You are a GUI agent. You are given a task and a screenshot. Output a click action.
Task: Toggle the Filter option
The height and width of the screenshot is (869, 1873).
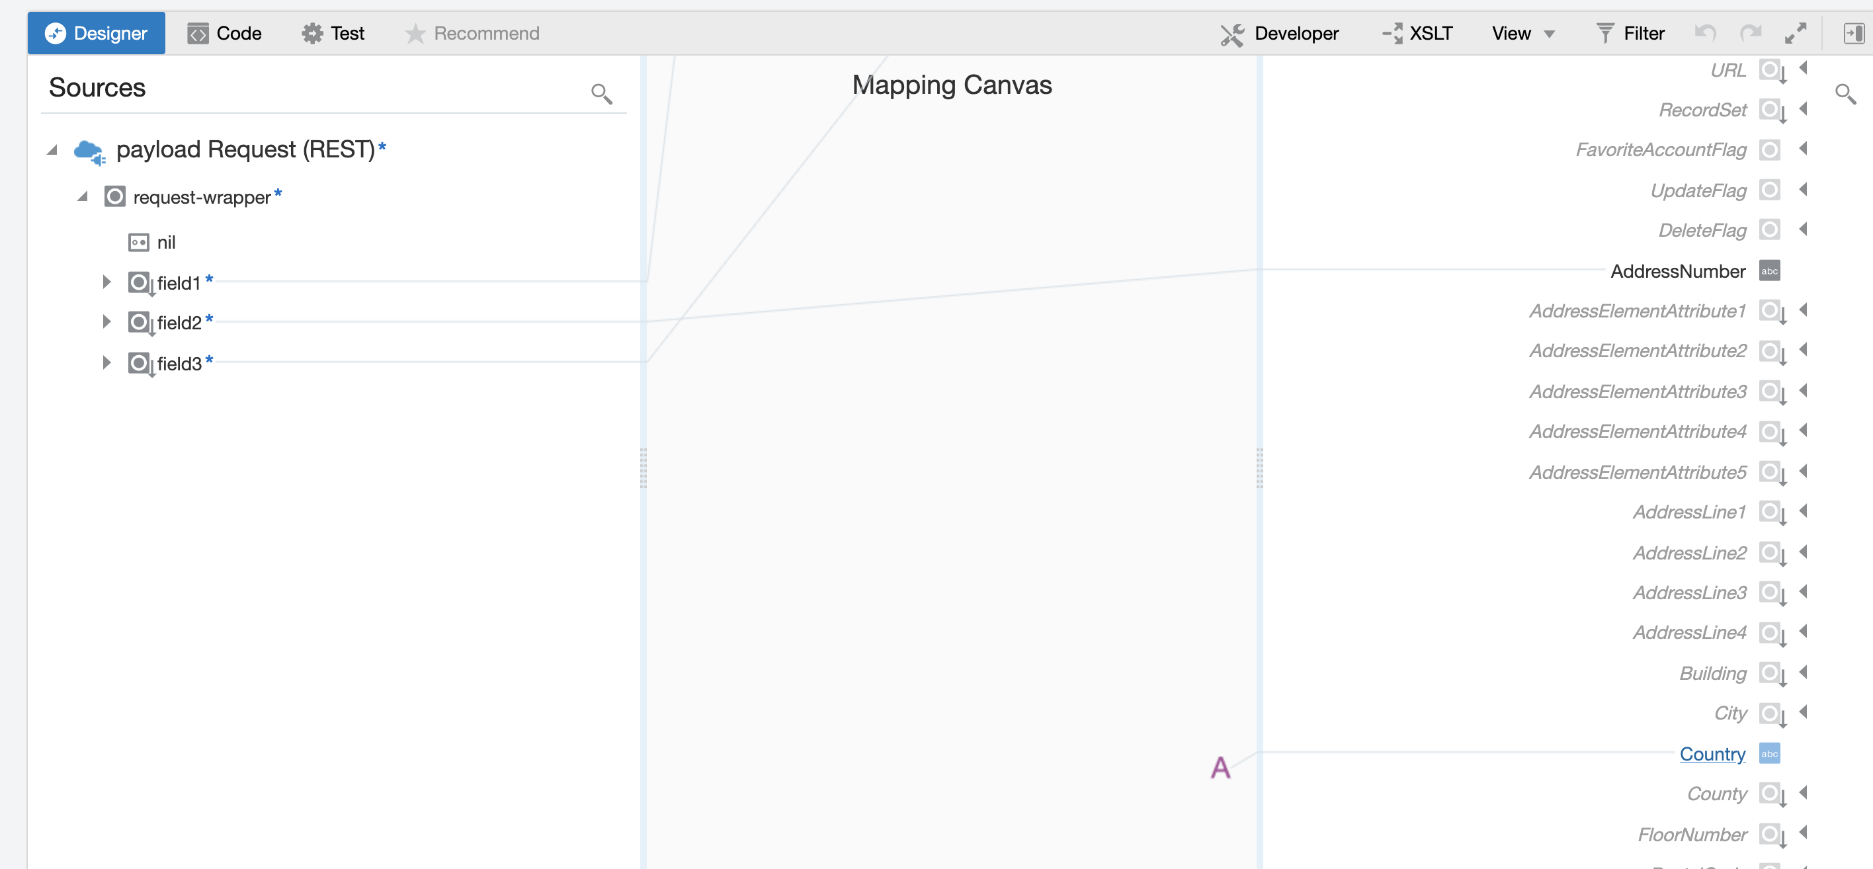pos(1630,32)
